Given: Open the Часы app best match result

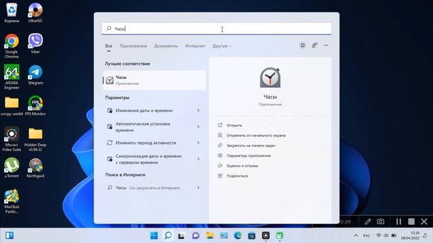Looking at the screenshot, I should point(154,80).
